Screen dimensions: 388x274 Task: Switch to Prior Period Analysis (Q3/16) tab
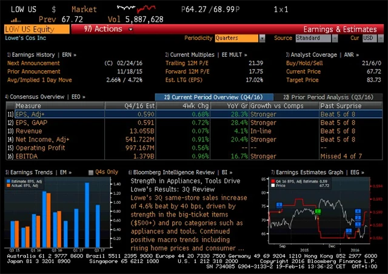pyautogui.click(x=328, y=97)
